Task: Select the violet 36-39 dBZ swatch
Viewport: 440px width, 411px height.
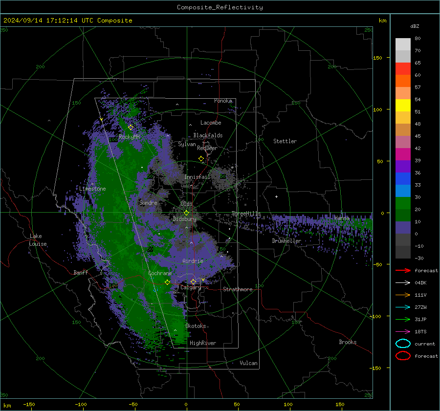Action: (403, 167)
